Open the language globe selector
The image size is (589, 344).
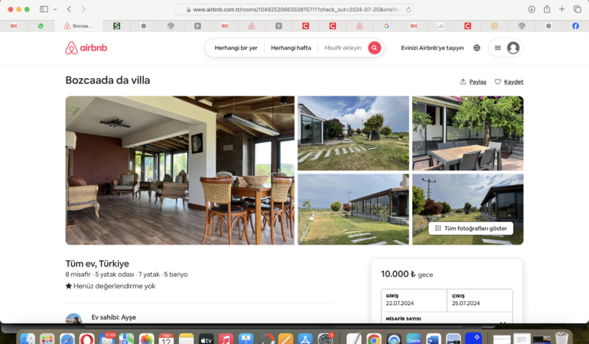(x=477, y=47)
